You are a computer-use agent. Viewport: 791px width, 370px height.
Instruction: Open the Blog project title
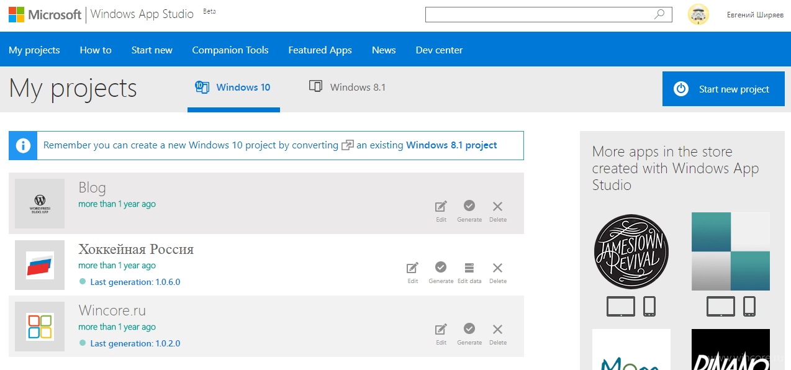(92, 187)
